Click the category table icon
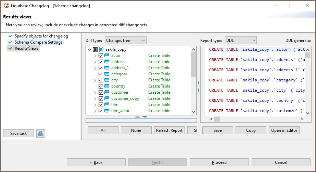316x172 pixels. coord(107,74)
